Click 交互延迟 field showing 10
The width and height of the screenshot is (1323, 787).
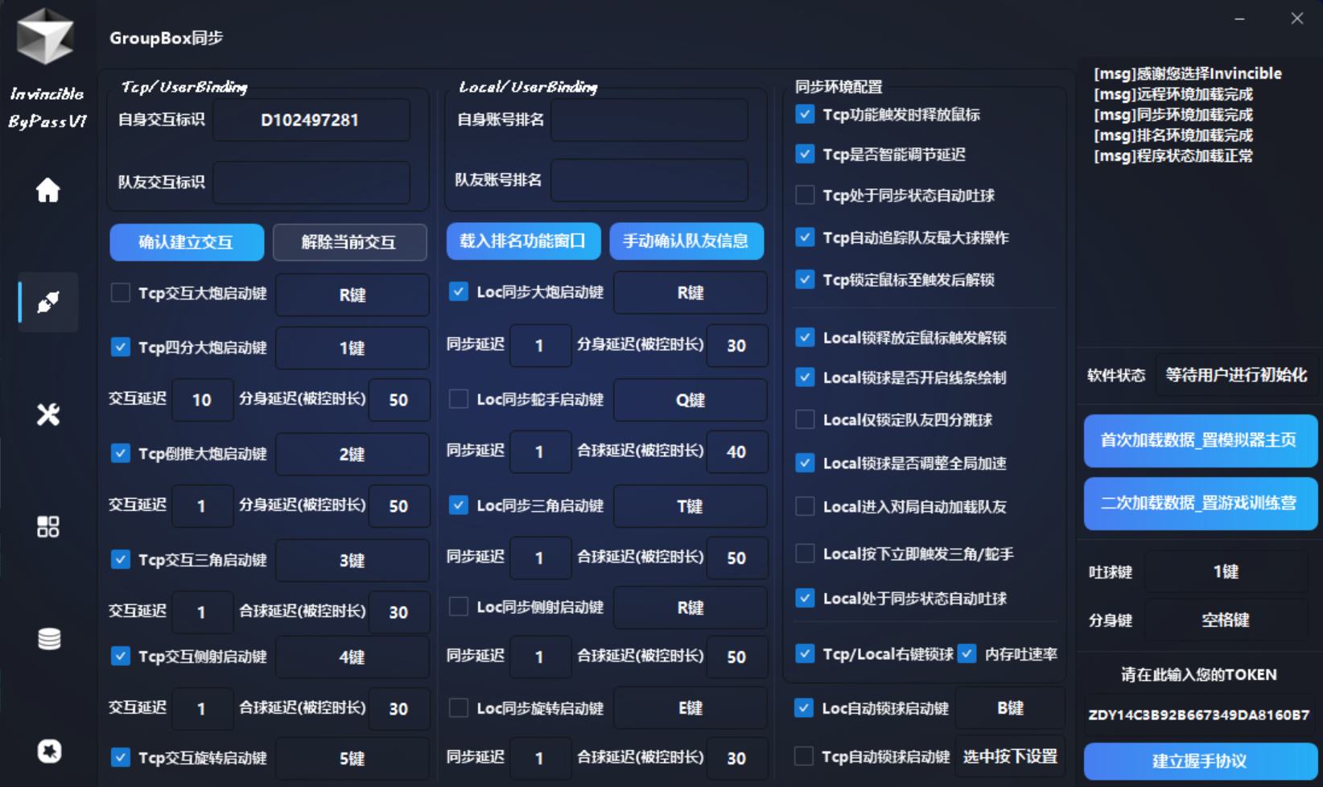pos(202,400)
